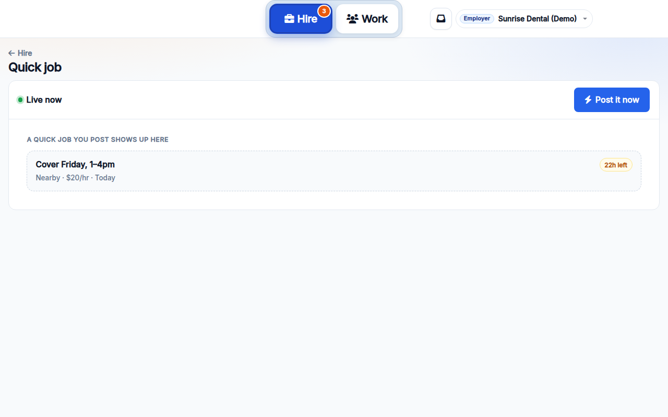Open the Cover Friday, 1–4pm job card

pyautogui.click(x=334, y=171)
